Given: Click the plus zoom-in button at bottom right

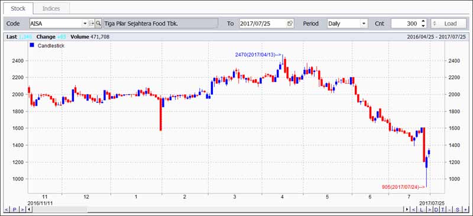Looking at the screenshot, I should click(465, 210).
